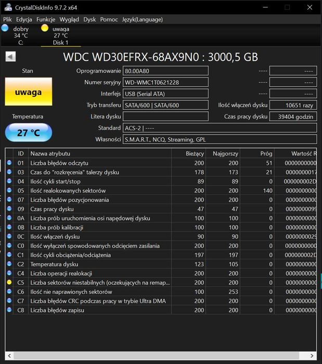Click the blue status dot for attribute 07
The height and width of the screenshot is (364, 322).
[9, 199]
